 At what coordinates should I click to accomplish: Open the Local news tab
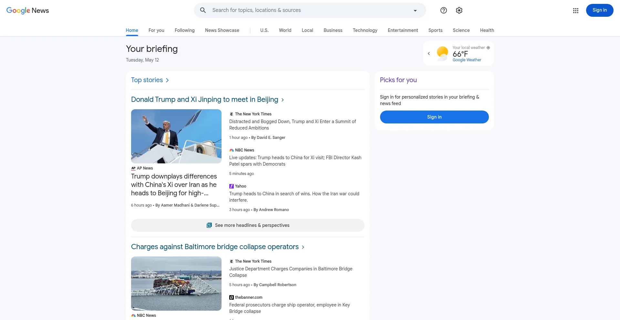pyautogui.click(x=307, y=30)
